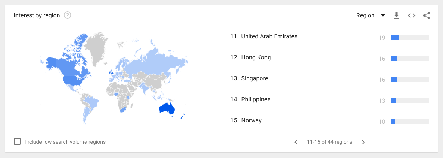Click the share icon

point(426,15)
